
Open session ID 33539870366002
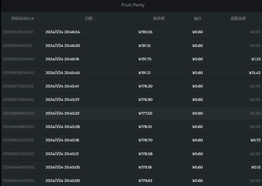(18, 100)
